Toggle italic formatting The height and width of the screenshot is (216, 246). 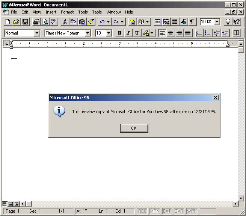(x=128, y=33)
